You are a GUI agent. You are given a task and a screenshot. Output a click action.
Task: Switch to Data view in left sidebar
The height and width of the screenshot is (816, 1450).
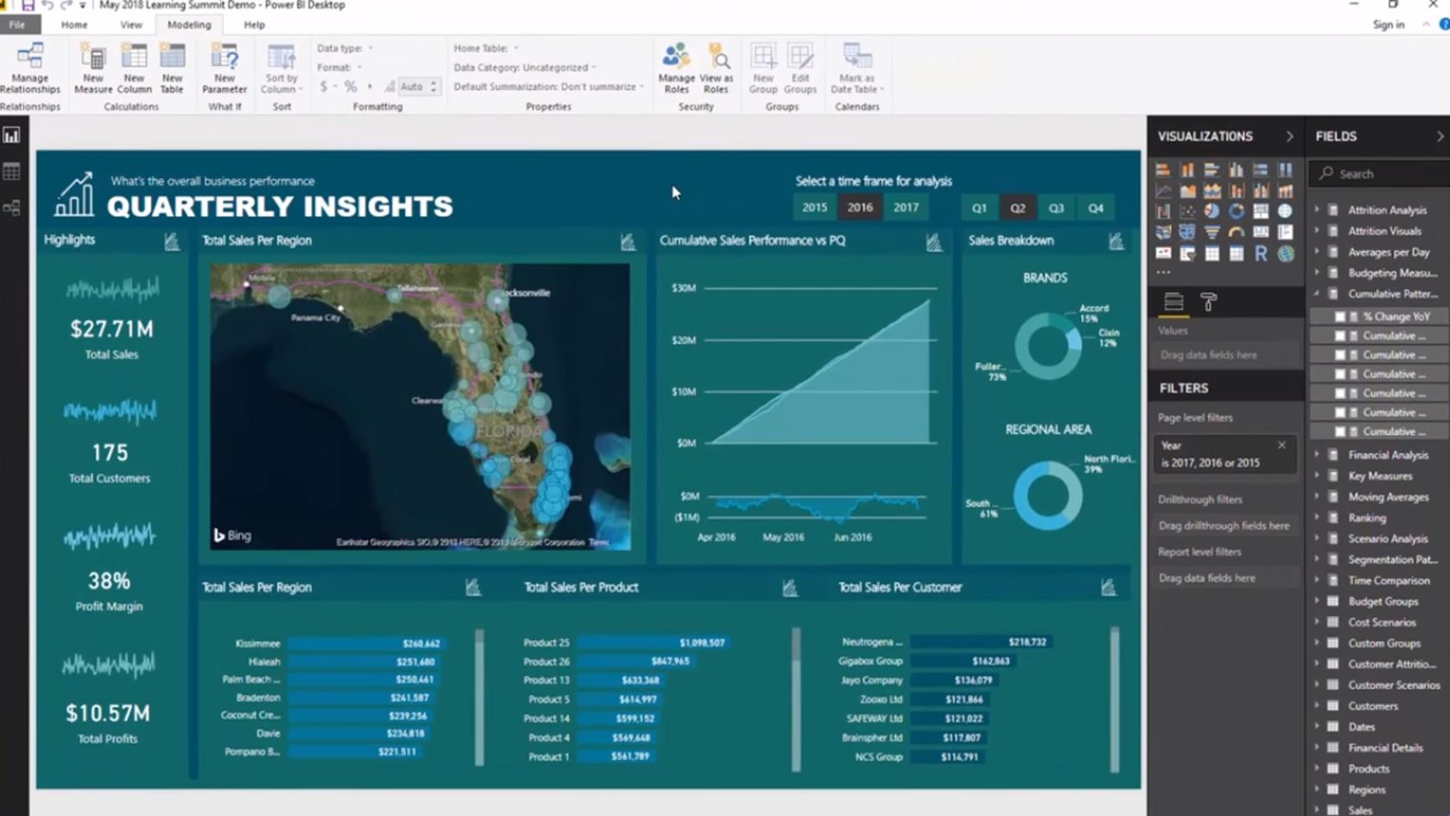click(12, 172)
